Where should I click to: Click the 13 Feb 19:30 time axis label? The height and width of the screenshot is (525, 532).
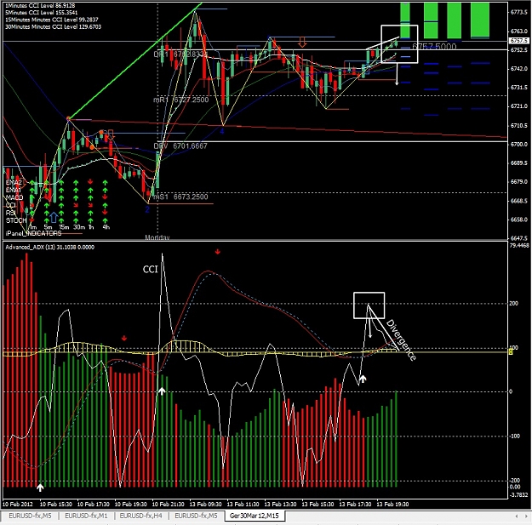pos(392,504)
